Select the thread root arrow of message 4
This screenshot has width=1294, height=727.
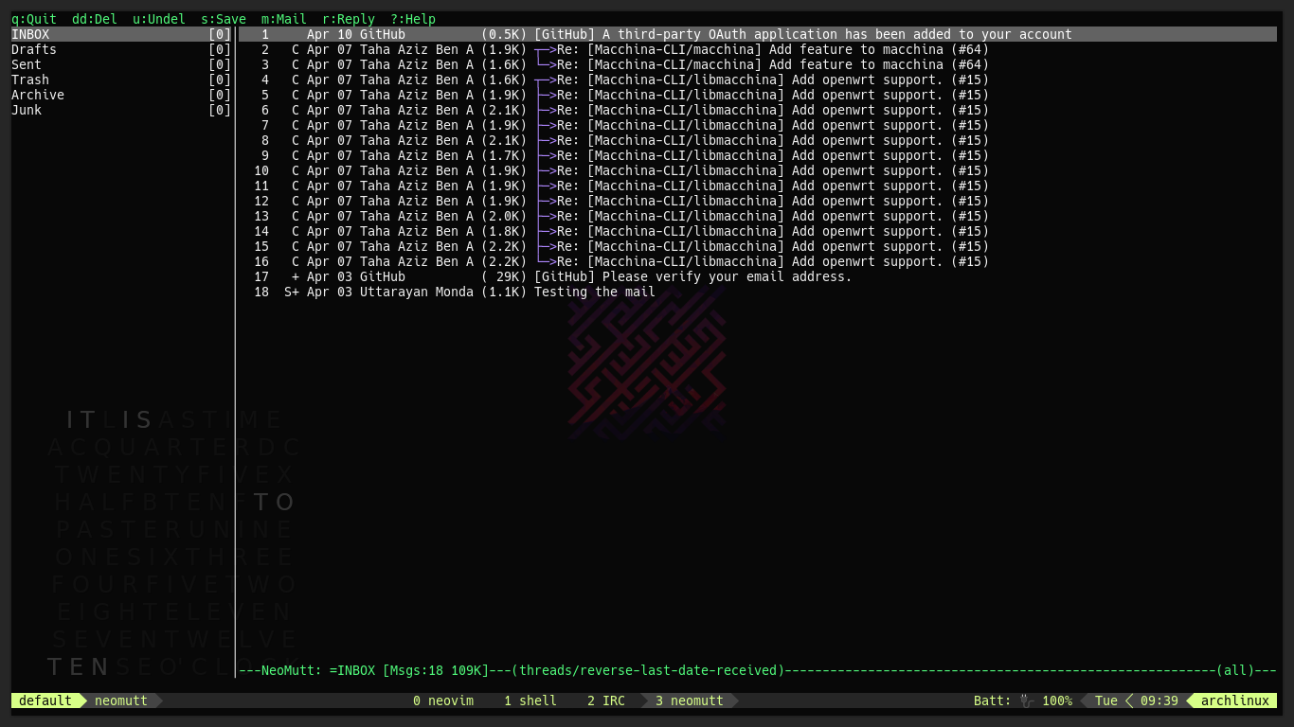(x=545, y=80)
